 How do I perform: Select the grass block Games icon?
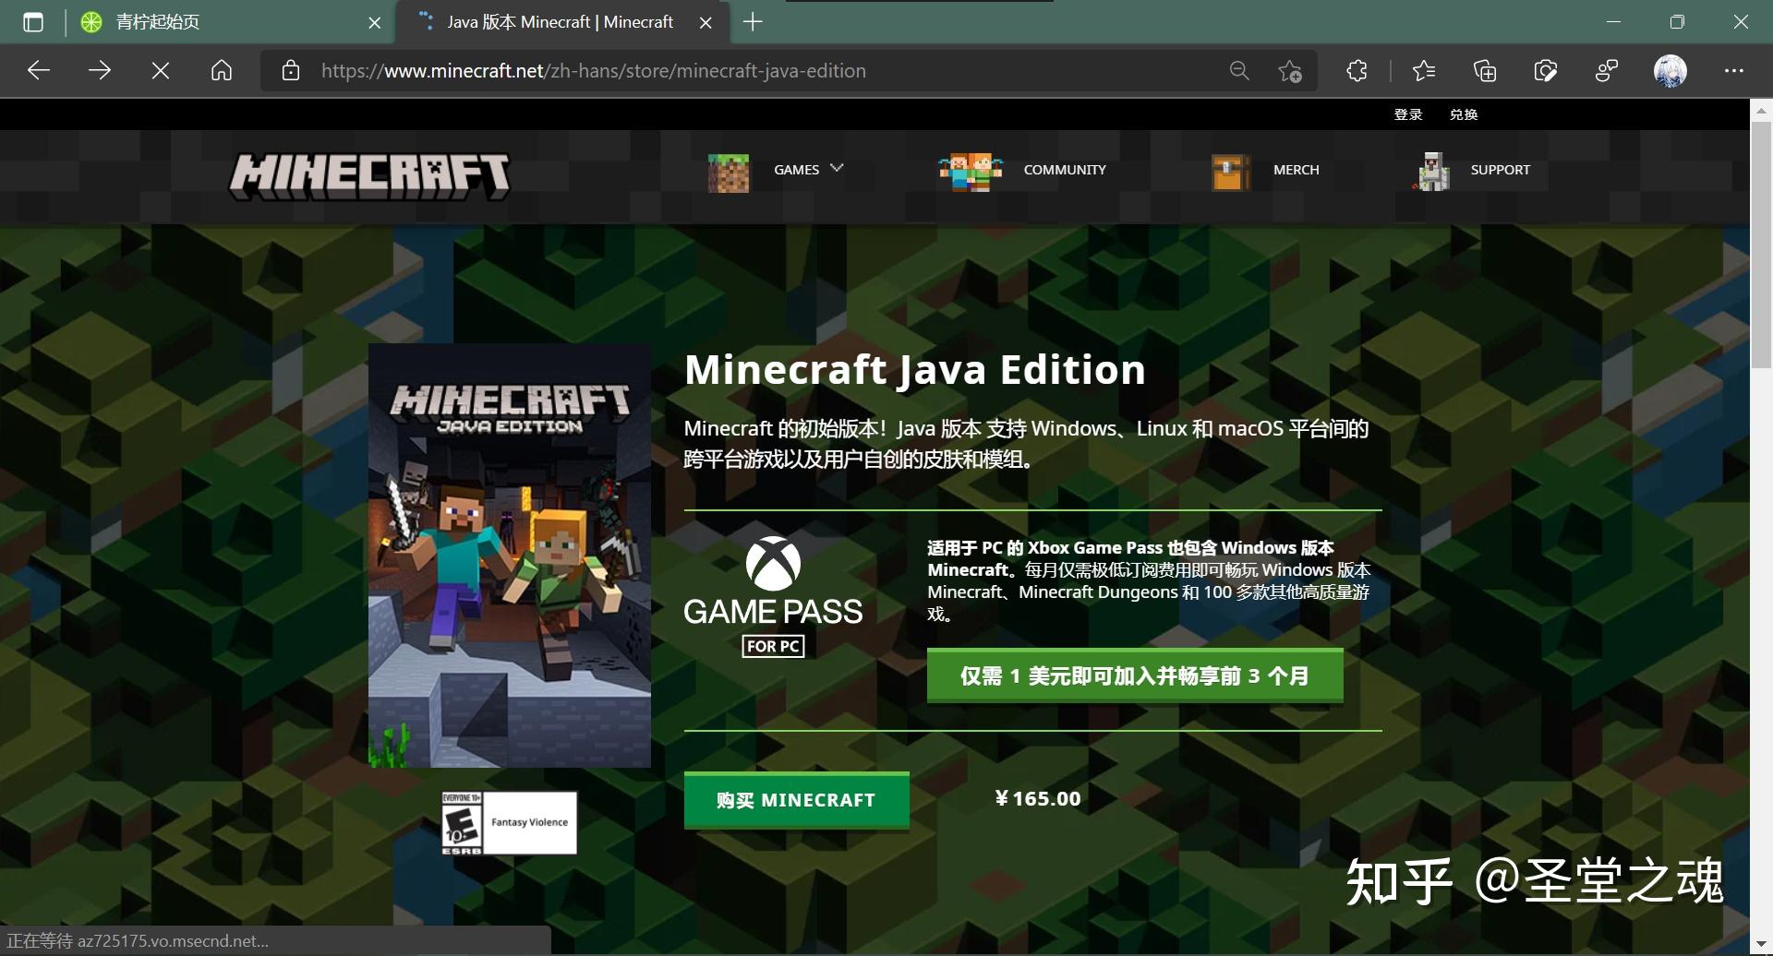[729, 171]
